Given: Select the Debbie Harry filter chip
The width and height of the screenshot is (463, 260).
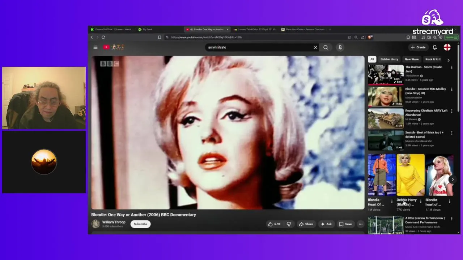Looking at the screenshot, I should pyautogui.click(x=389, y=59).
